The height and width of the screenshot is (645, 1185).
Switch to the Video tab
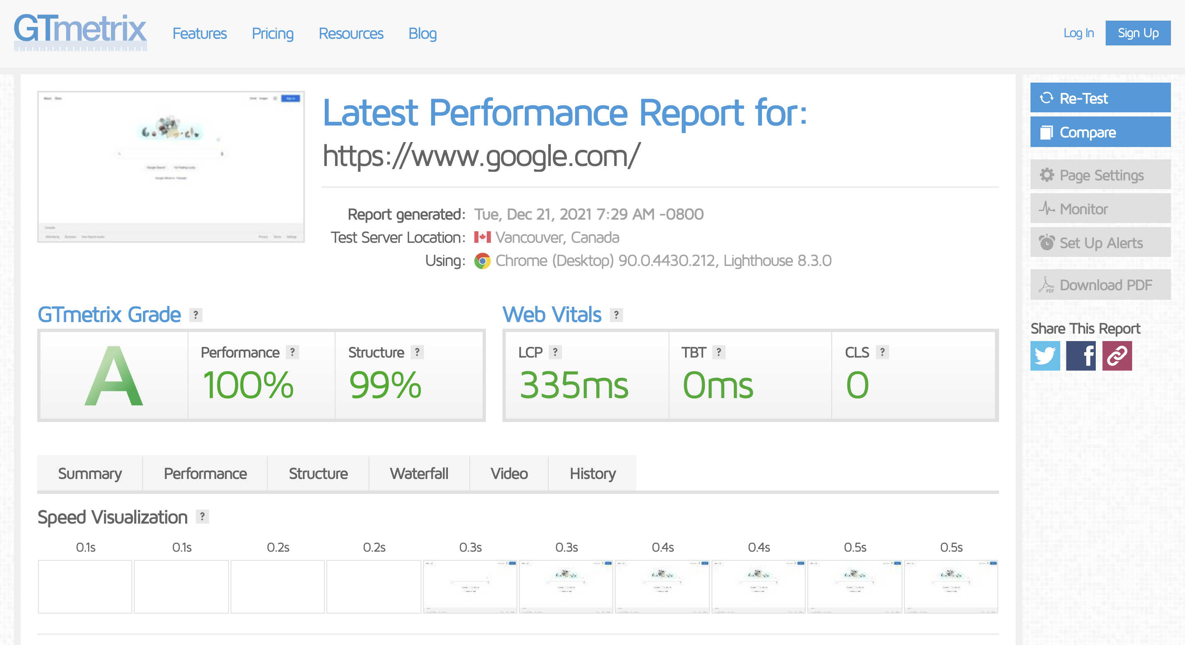tap(509, 473)
